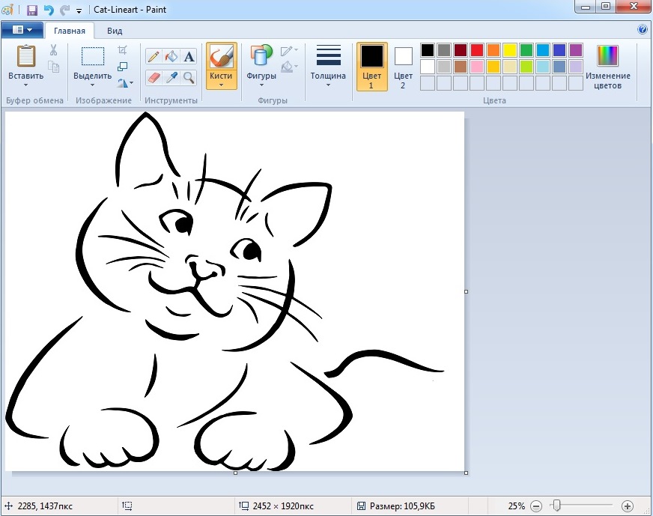653x516 pixels.
Task: Pick the Color picker eyedropper tool
Action: (171, 77)
